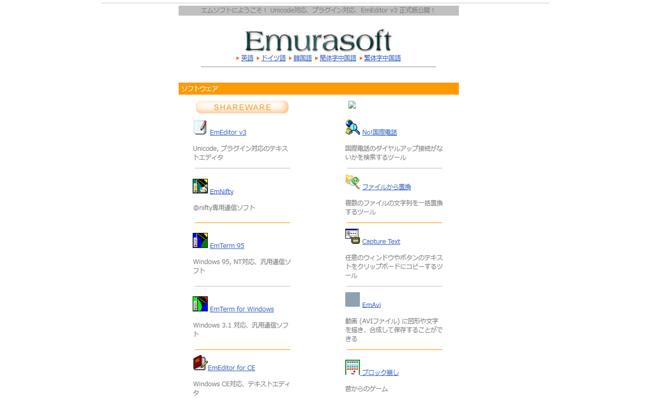Screen dimensions: 651x406
Task: Click the EmNifty app icon
Action: coord(201,186)
